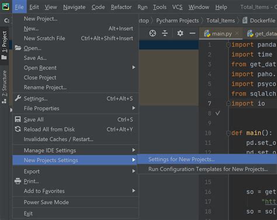Open the Run menu
Viewport: 277px width, 220px height.
click(143, 7)
